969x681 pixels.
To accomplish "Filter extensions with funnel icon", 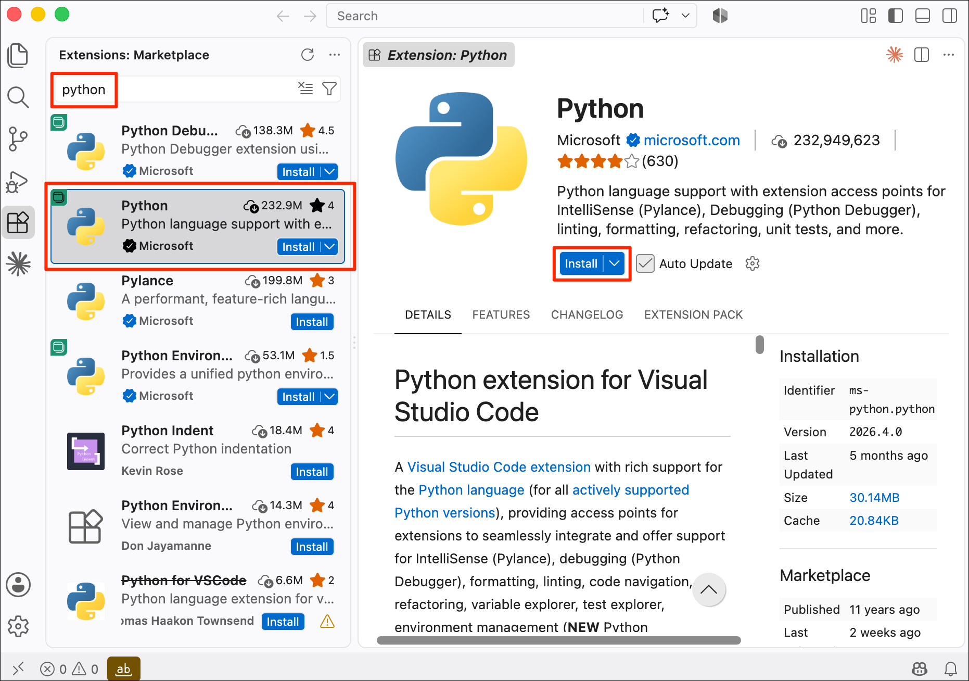I will point(329,89).
